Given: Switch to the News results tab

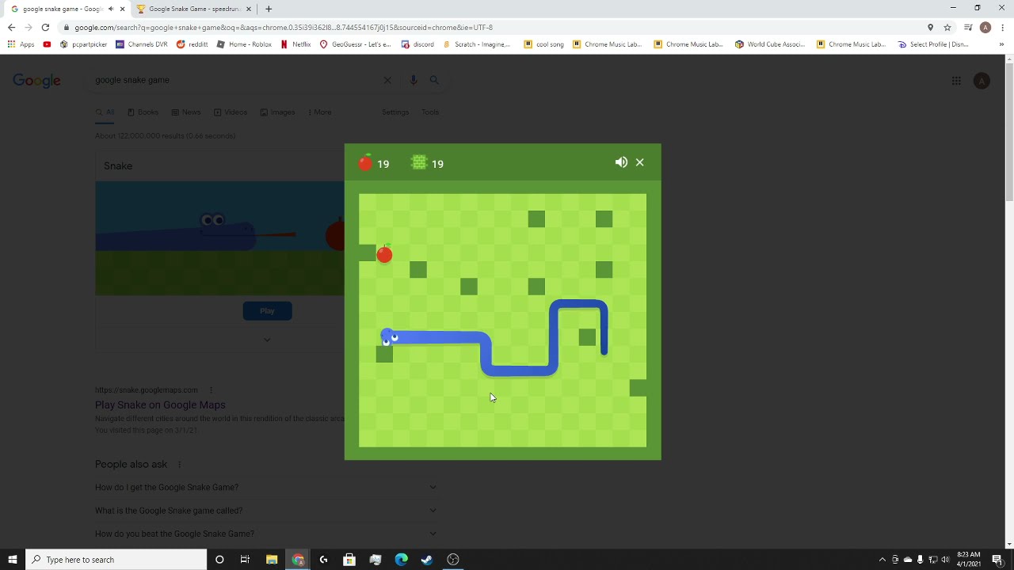Looking at the screenshot, I should coord(186,112).
